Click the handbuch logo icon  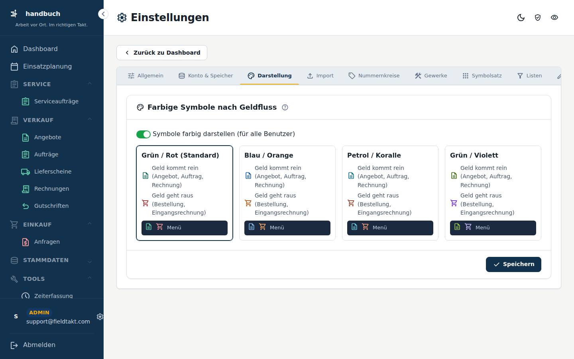(x=14, y=14)
